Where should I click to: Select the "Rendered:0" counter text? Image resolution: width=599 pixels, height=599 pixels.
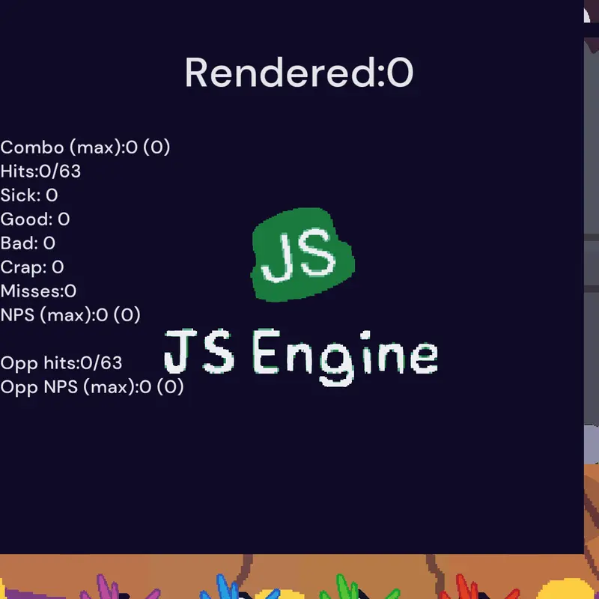299,73
